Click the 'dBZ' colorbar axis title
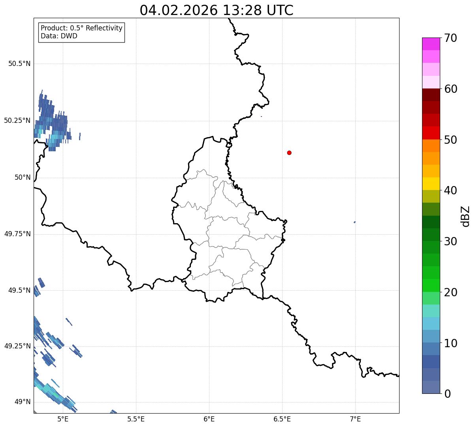 coord(466,216)
